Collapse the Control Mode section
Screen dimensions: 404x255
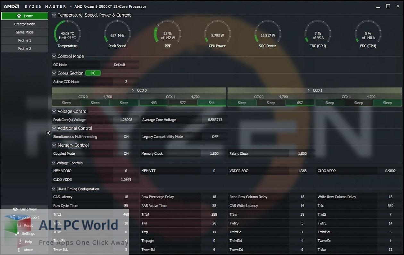[x=54, y=56]
